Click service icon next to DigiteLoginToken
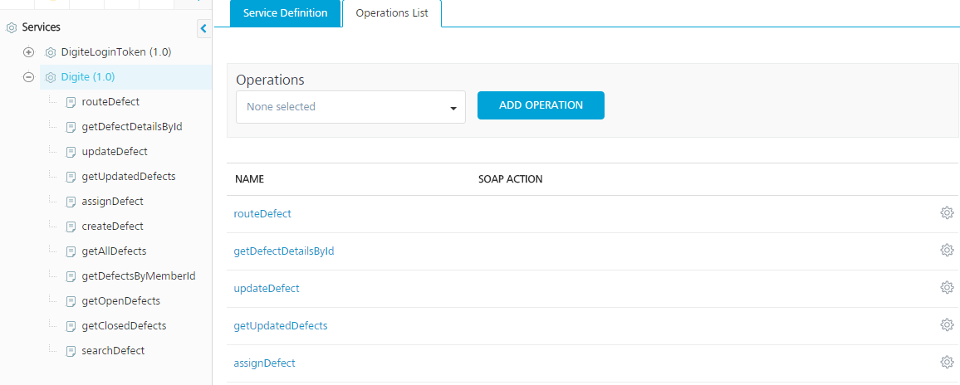The image size is (960, 385). pyautogui.click(x=51, y=52)
